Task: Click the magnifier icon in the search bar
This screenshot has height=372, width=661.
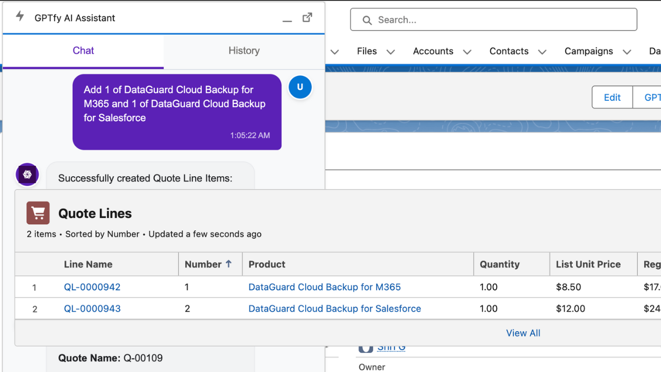Action: coord(367,20)
